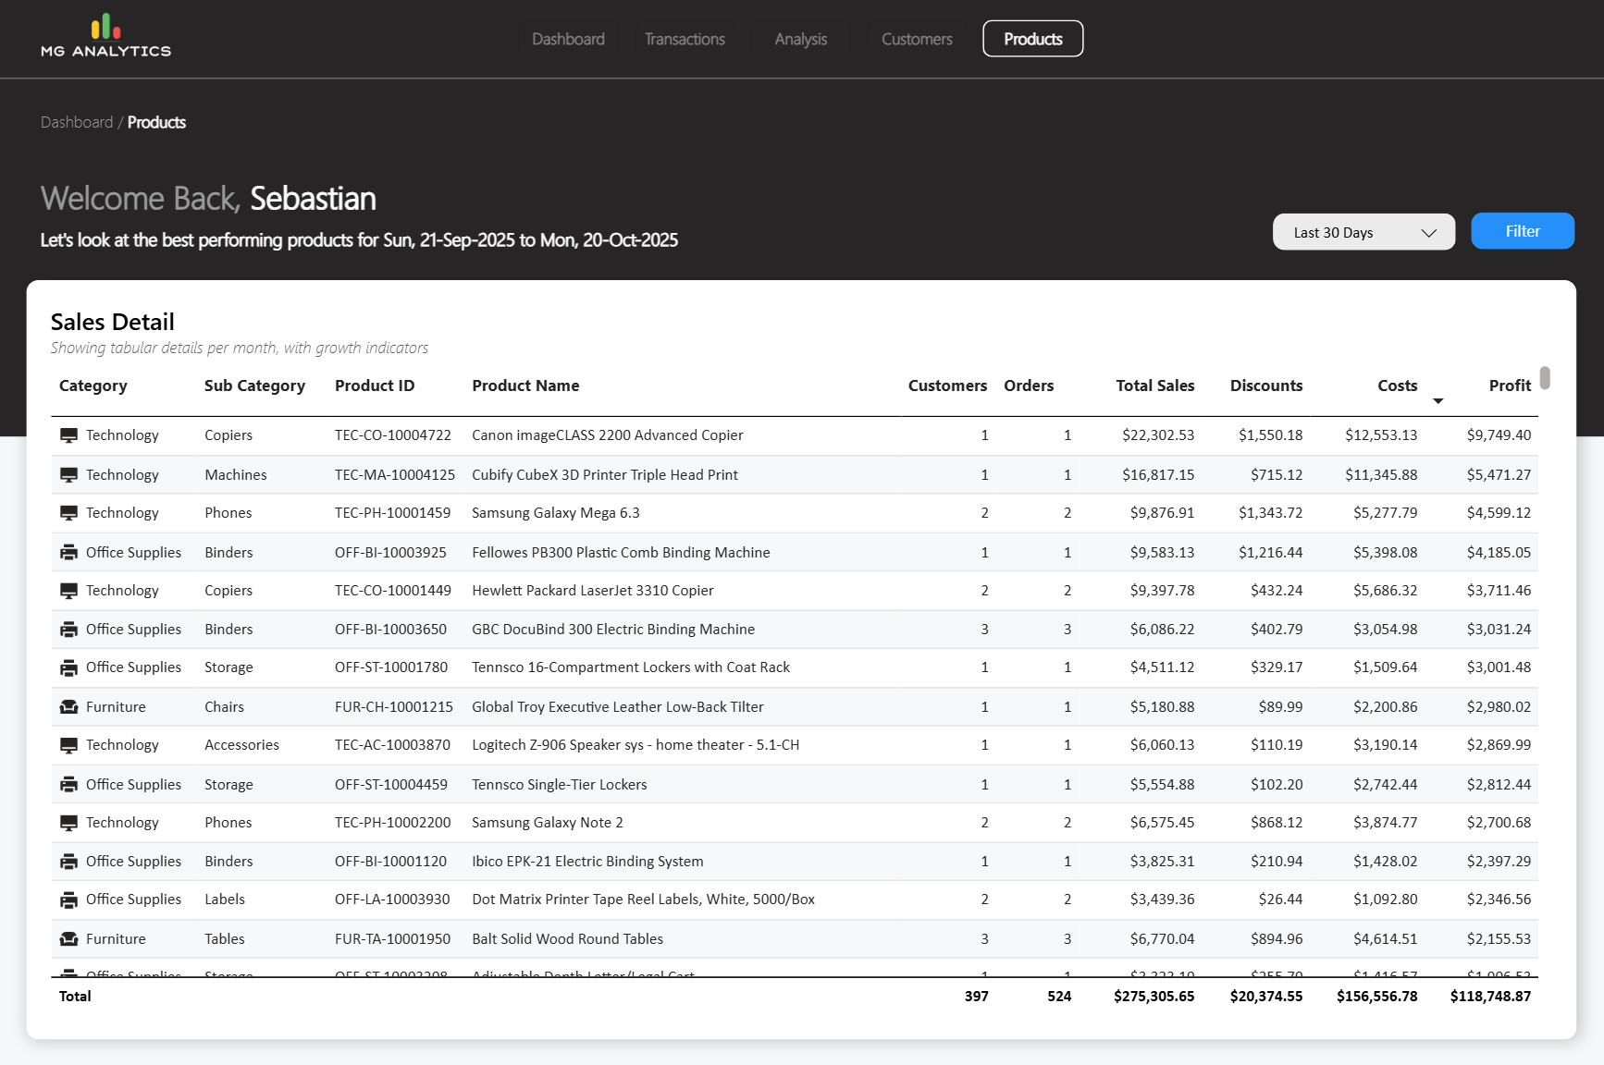Open the Last 30 Days dropdown
Screen dimensions: 1604x1065
1363,232
